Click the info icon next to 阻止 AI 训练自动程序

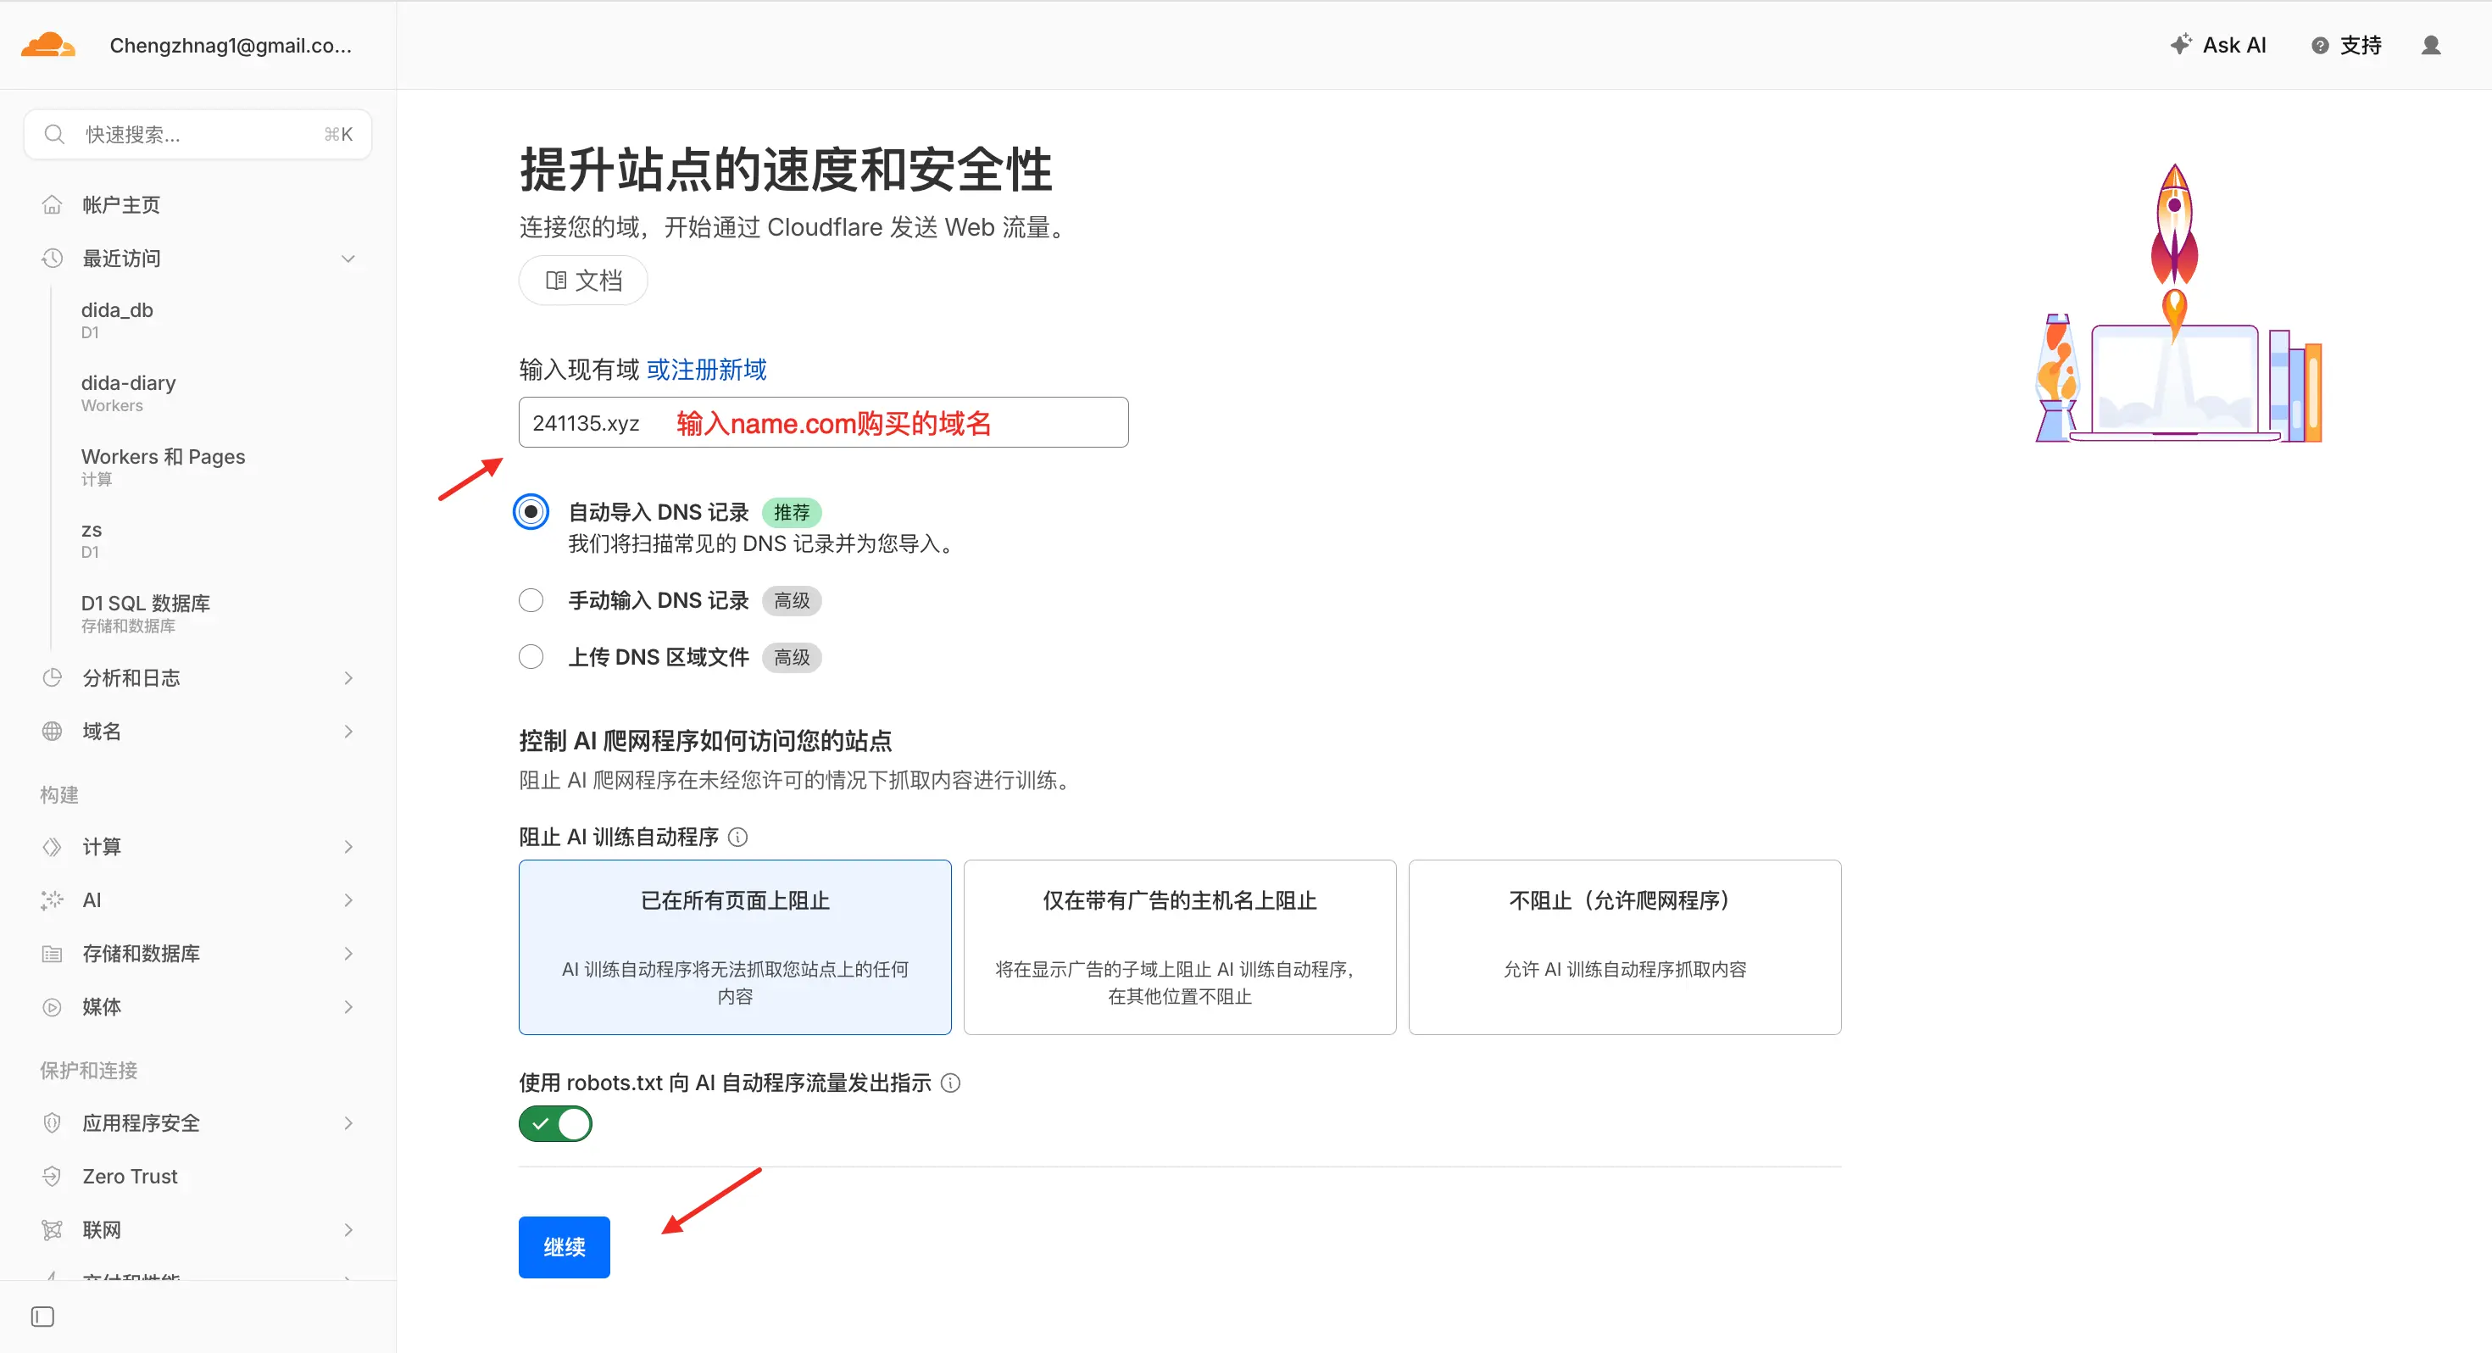pos(738,838)
